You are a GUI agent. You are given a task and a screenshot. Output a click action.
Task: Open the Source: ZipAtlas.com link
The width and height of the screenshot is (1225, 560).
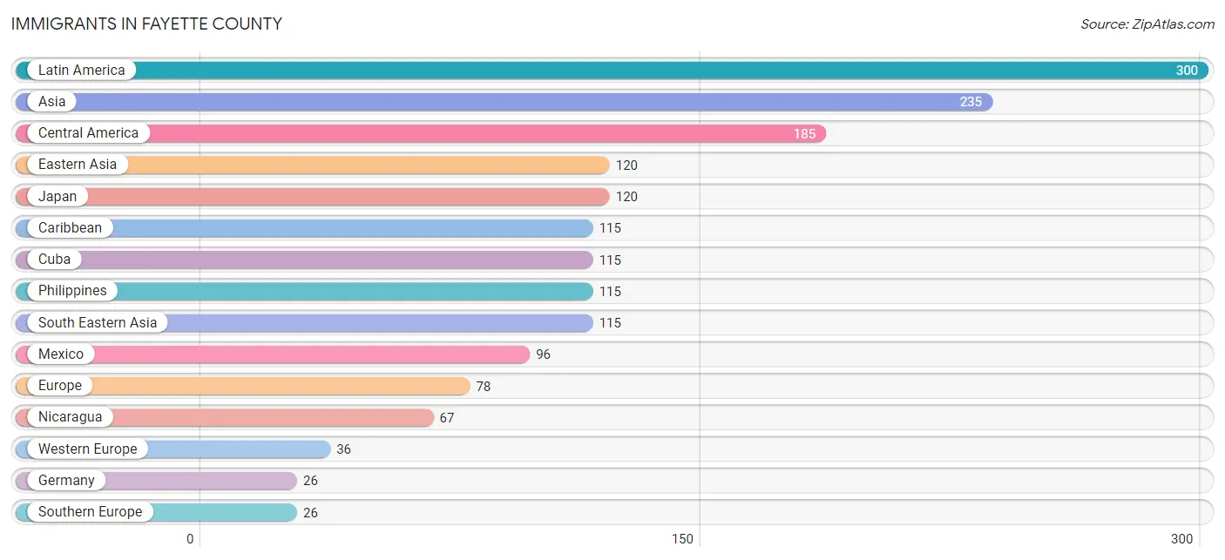pyautogui.click(x=1147, y=24)
